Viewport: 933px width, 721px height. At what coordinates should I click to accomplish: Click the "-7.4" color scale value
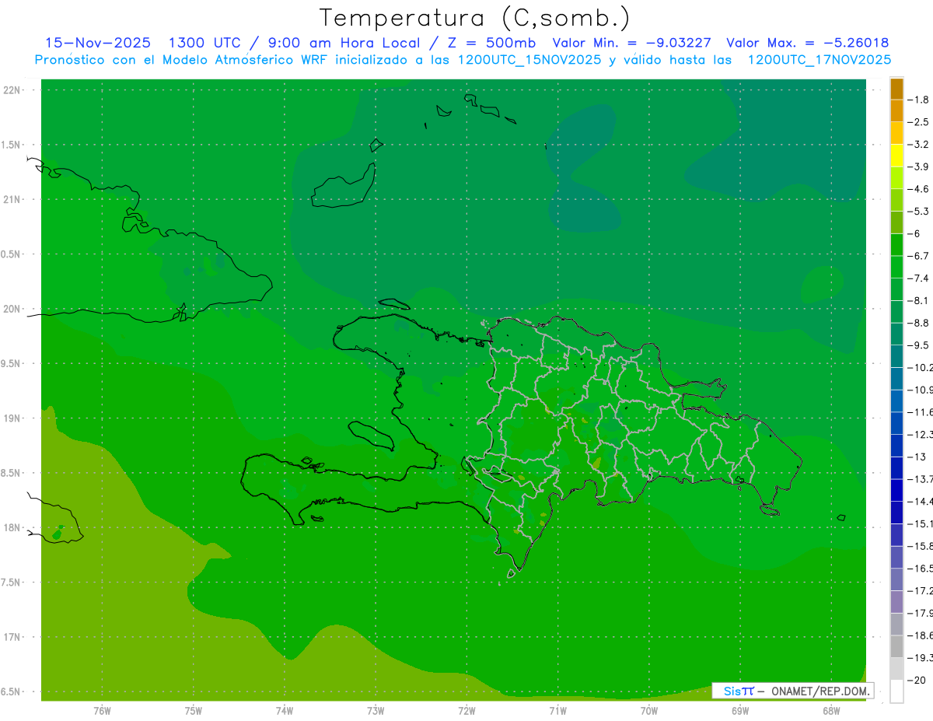[x=919, y=278]
